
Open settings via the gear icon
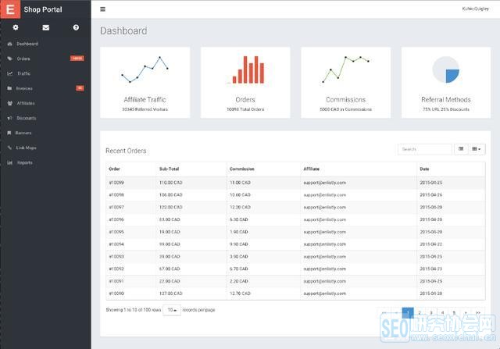(x=16, y=27)
